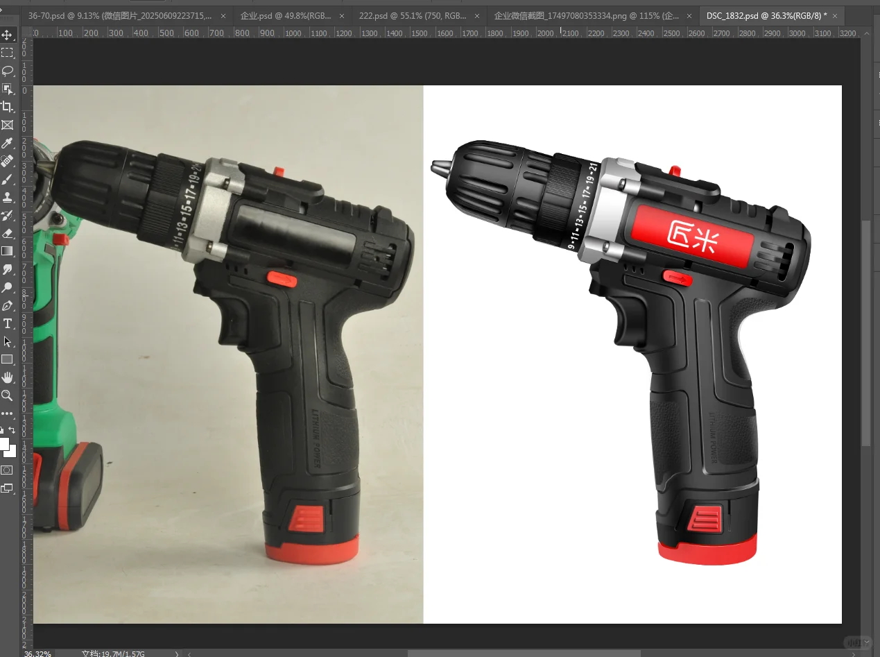880x657 pixels.
Task: Select the Eraser tool
Action: (x=7, y=233)
